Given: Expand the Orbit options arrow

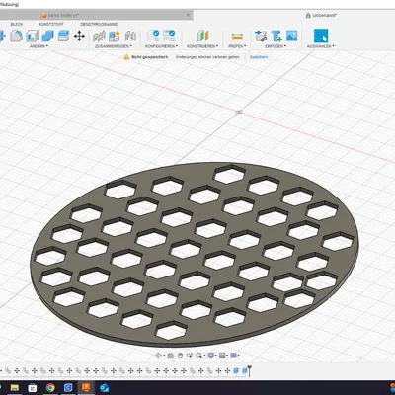Looking at the screenshot, I should pyautogui.click(x=163, y=355).
